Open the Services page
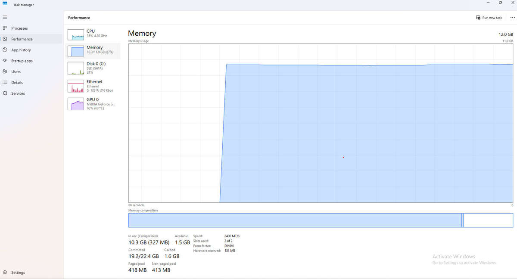Image resolution: width=517 pixels, height=279 pixels. point(31,93)
